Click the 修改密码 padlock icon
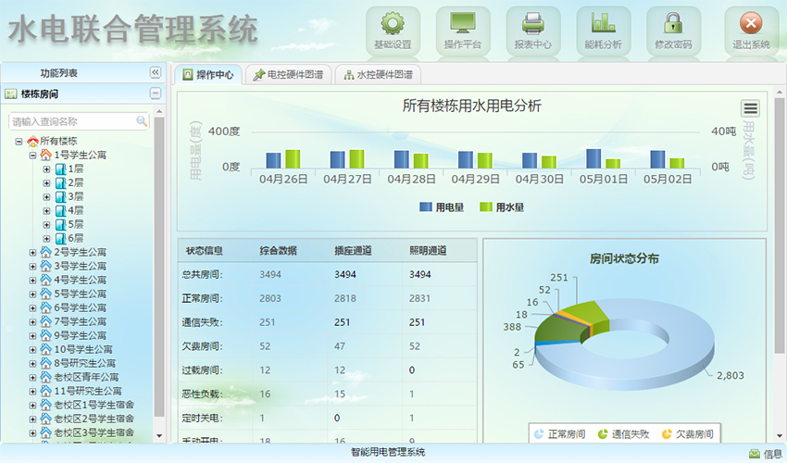Screen dimensions: 787x463 point(673,24)
